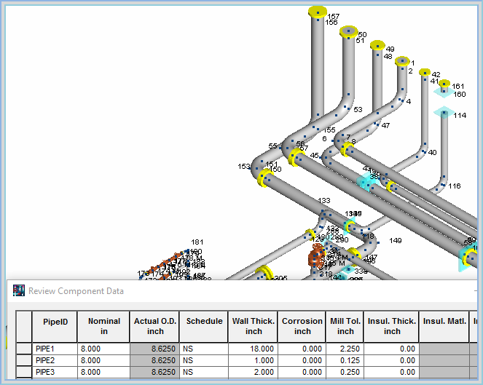The image size is (483, 385).
Task: Click the yellow flange at node 161
Action: point(444,83)
